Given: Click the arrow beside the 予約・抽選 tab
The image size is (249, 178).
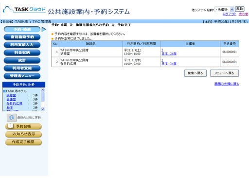Looking at the screenshot, I should coord(44,29).
